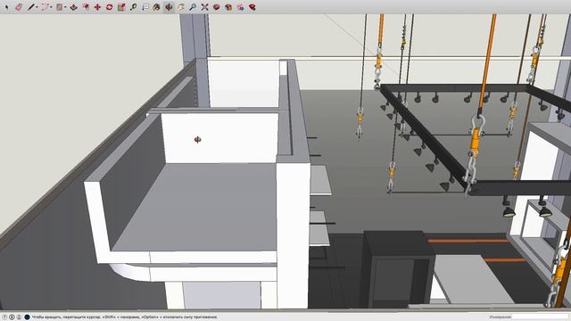Choose the Arc drawing tool
Viewport: 571px width, 321px height.
(46, 7)
